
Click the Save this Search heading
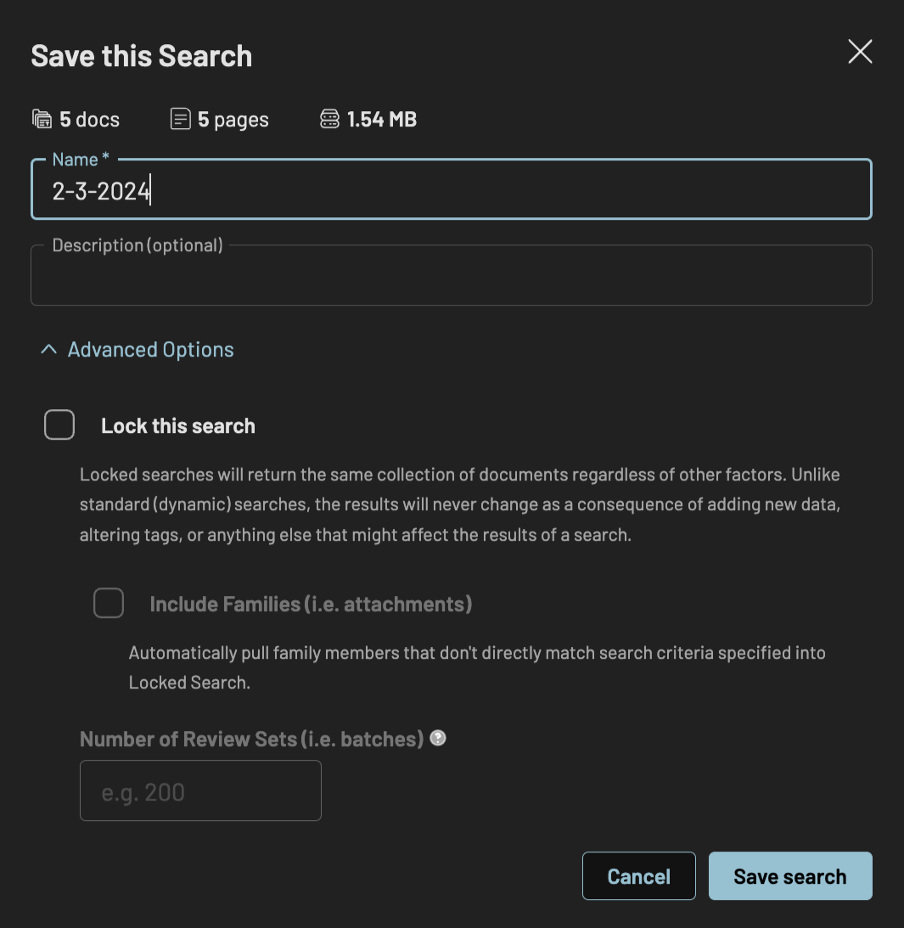(x=142, y=56)
